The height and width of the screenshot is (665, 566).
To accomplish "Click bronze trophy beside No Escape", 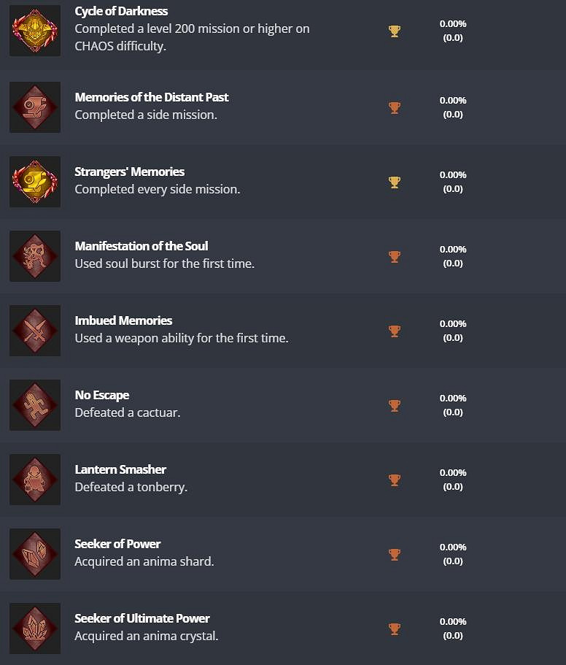I will click(x=395, y=405).
